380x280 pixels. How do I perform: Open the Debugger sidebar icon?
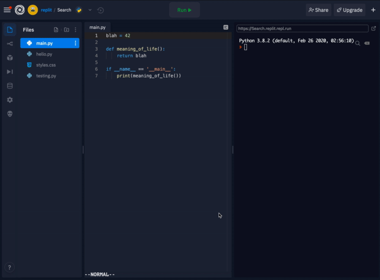[x=10, y=72]
